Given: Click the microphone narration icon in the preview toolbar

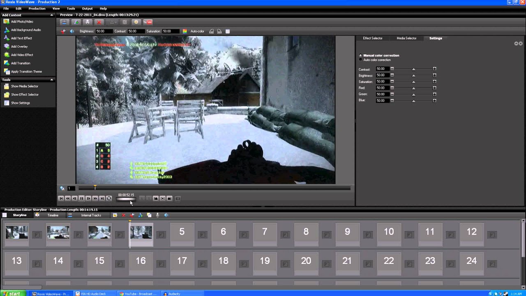Looking at the screenshot, I should (88, 22).
